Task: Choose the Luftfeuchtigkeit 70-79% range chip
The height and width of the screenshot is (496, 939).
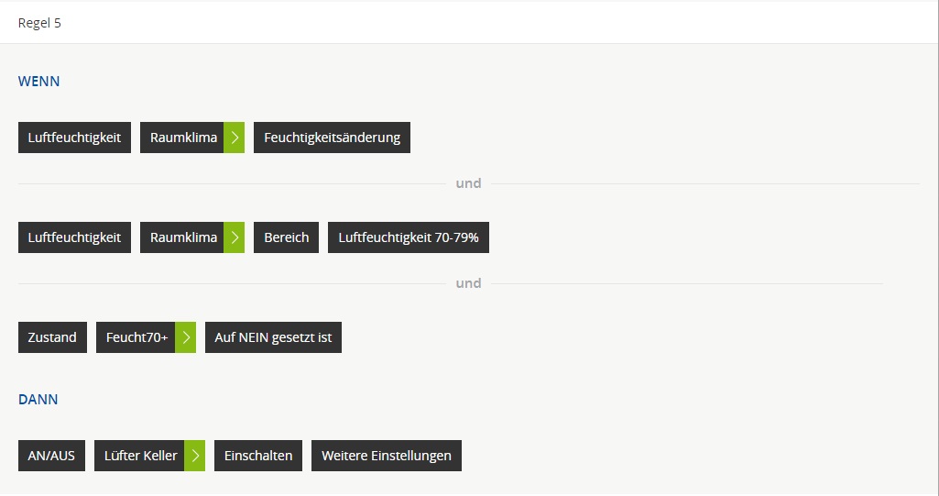Action: (408, 237)
